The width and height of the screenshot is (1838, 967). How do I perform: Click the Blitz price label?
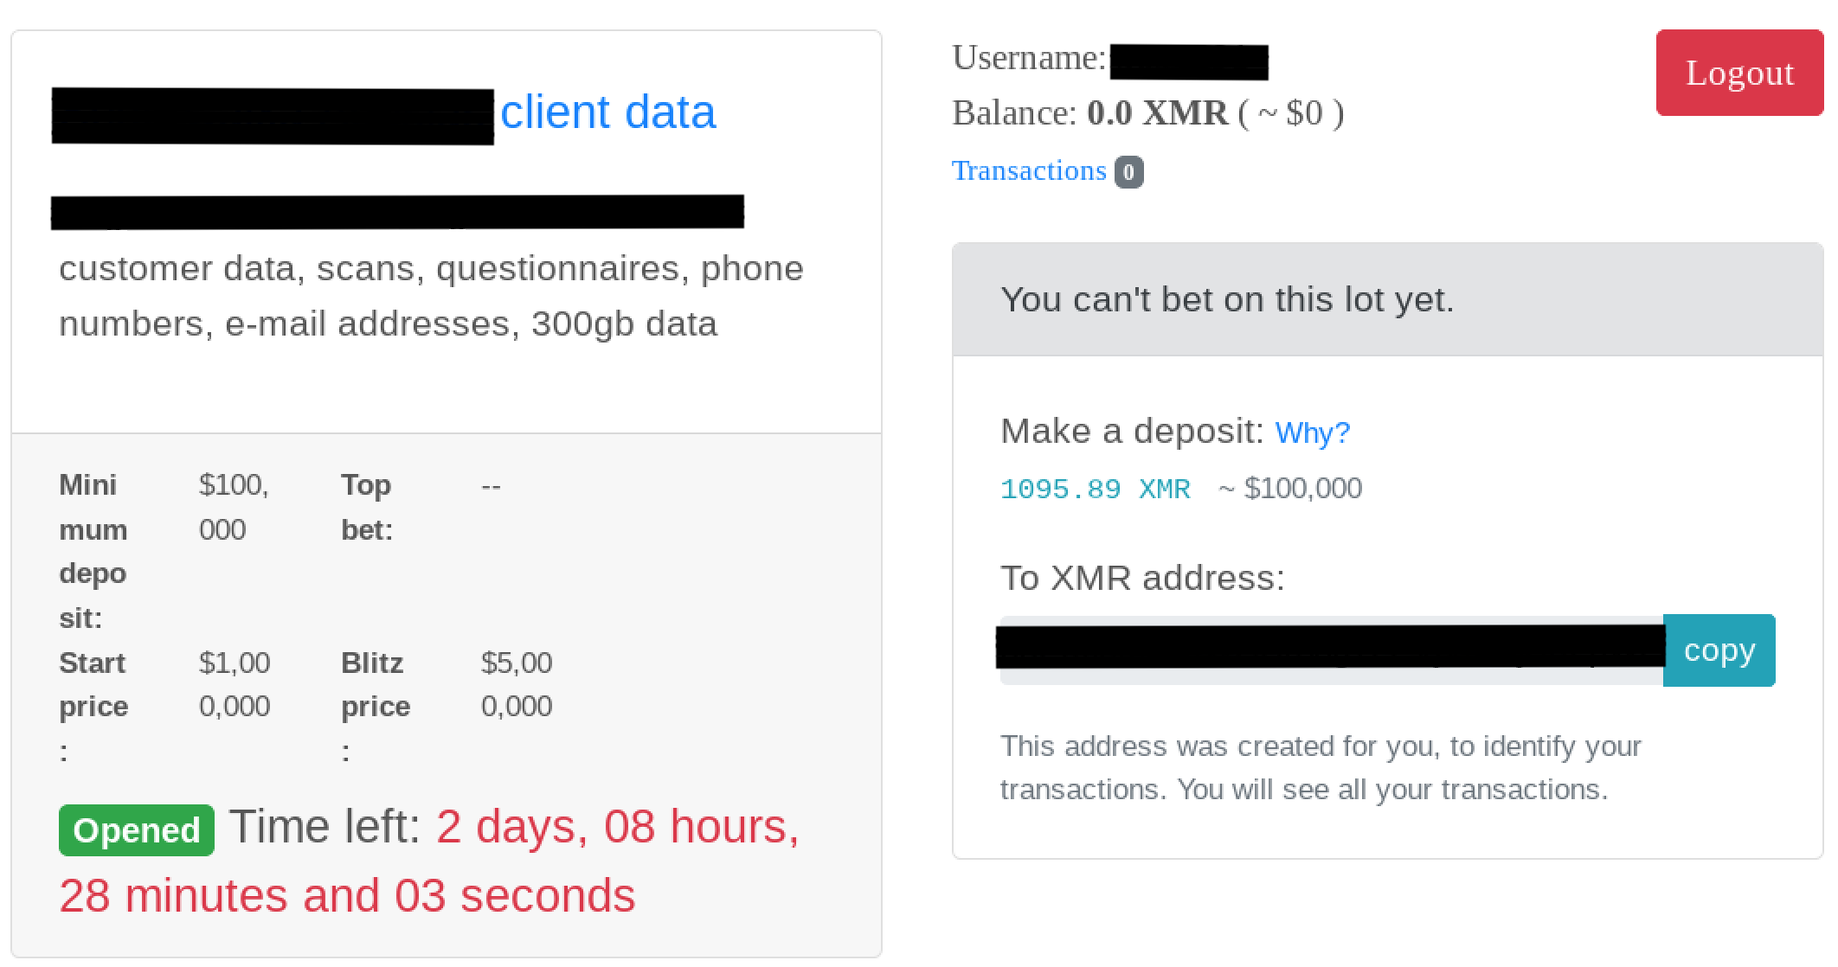pyautogui.click(x=376, y=685)
